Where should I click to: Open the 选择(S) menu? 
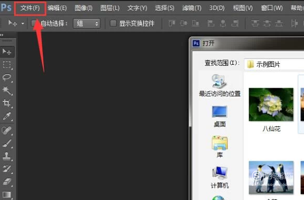(165, 8)
